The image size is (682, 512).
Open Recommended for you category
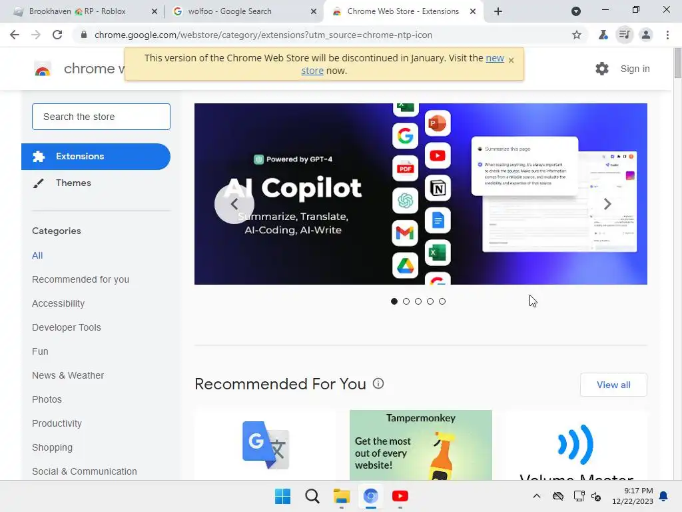pyautogui.click(x=81, y=279)
